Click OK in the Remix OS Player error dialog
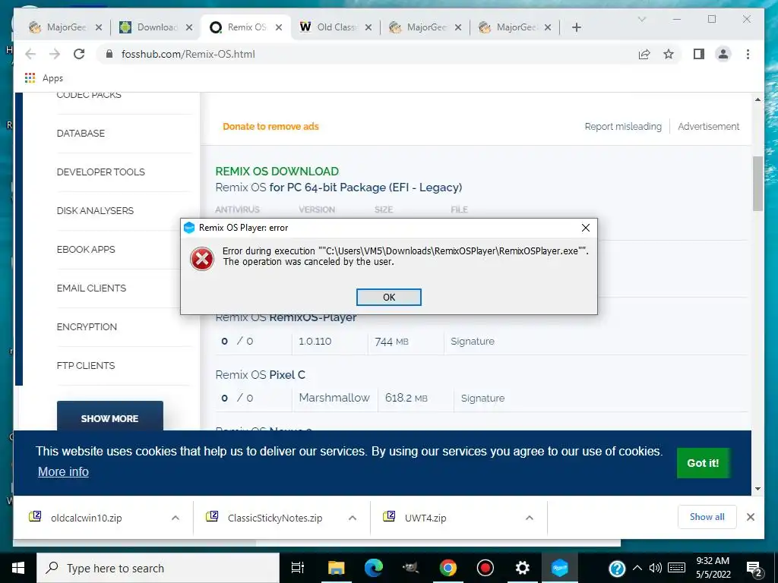The height and width of the screenshot is (583, 778). 388,297
